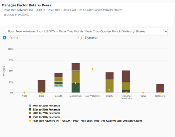Click the Growth axis label

[59, 96]
